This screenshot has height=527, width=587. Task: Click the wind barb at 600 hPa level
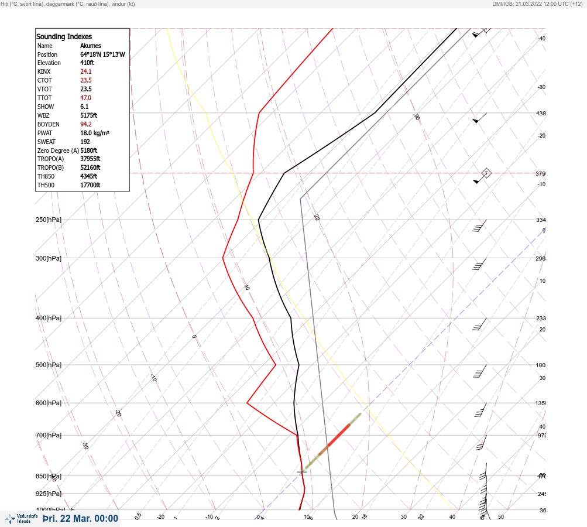480,410
